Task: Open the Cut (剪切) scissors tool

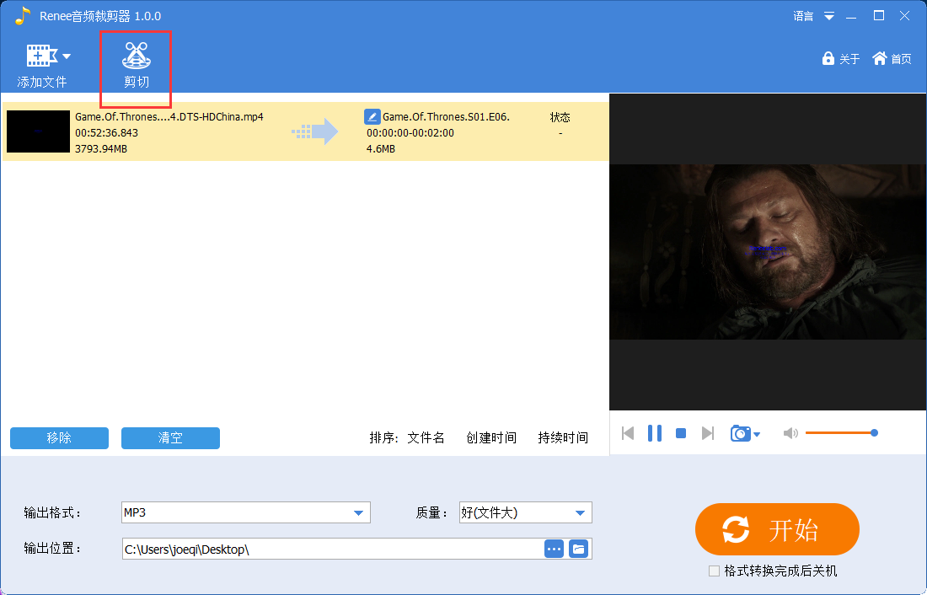Action: (136, 64)
